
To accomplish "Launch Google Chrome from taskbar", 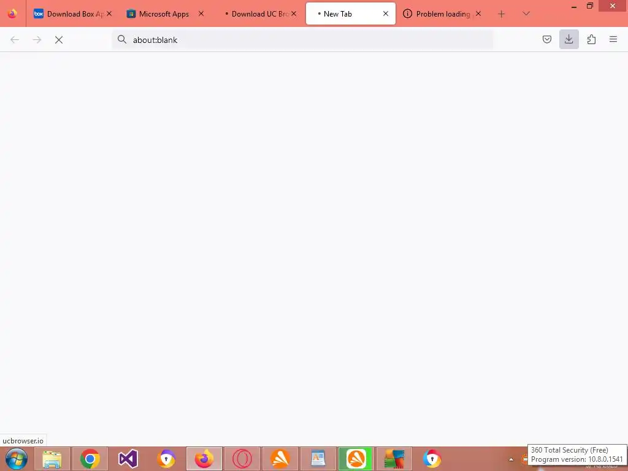I will tap(90, 459).
